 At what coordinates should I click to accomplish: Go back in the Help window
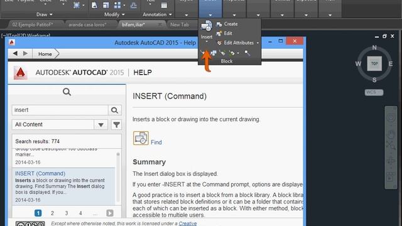pos(15,53)
